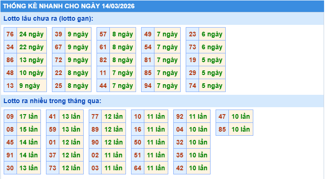Click the "10 ngày" cell
The width and height of the screenshot is (325, 179).
click(32, 73)
